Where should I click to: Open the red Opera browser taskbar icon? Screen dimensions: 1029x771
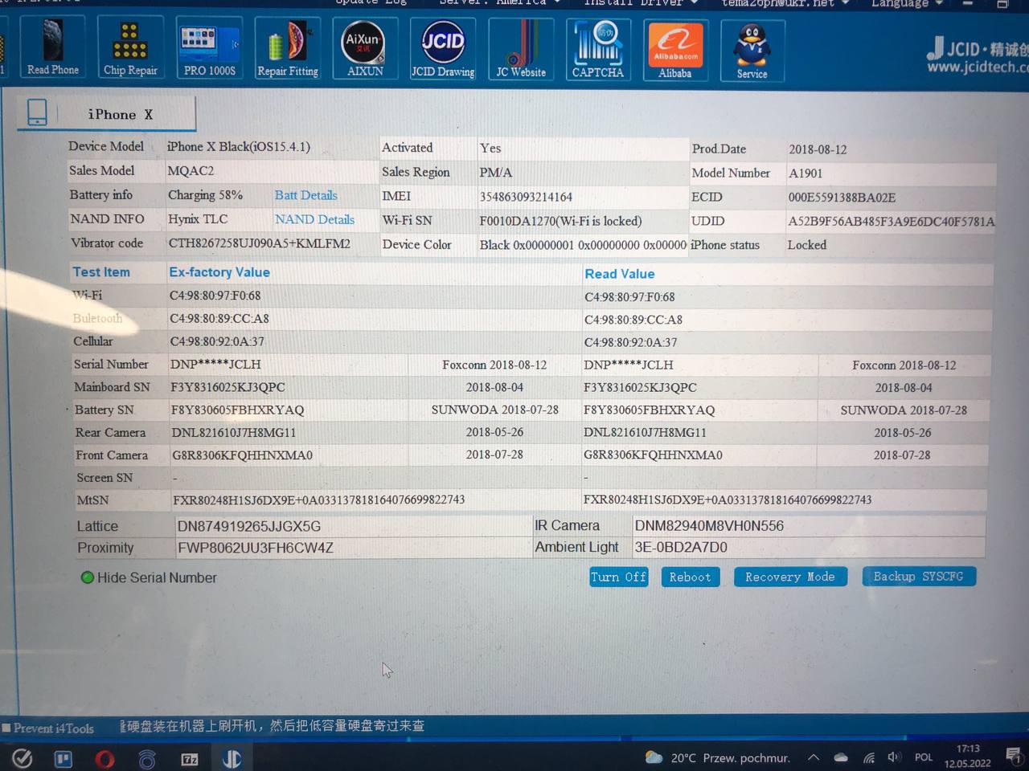105,758
